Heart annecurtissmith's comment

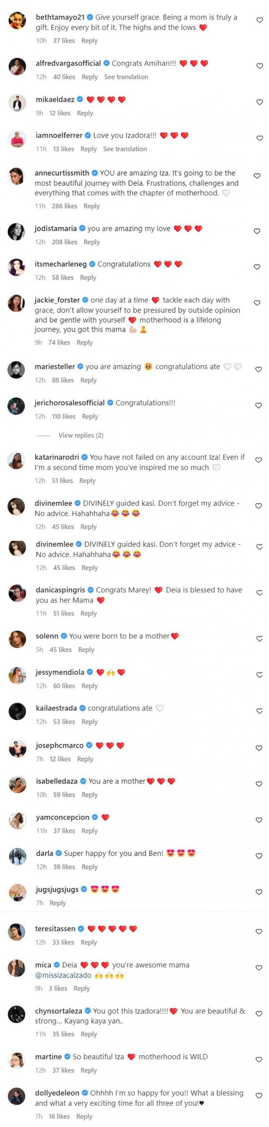click(x=257, y=176)
